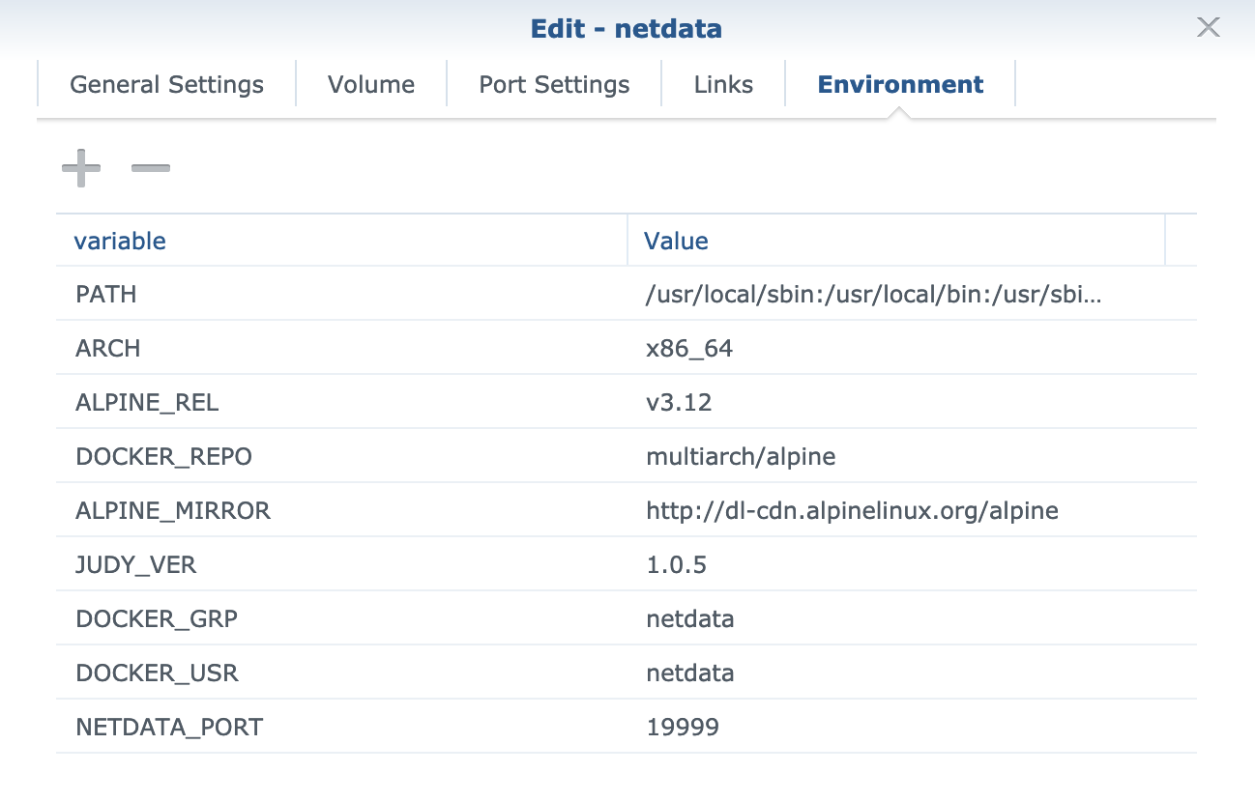Click the minus icon to remove a variable
1255x802 pixels.
click(151, 167)
